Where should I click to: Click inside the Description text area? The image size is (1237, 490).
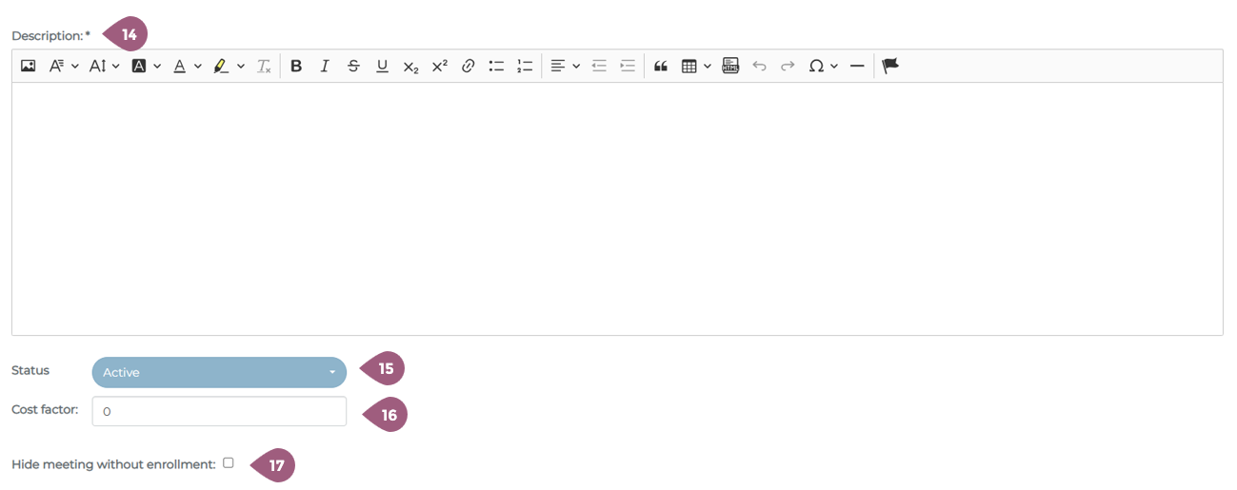tap(617, 208)
